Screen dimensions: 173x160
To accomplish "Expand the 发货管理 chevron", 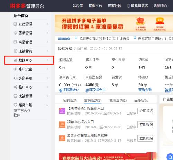I will coord(47,24).
